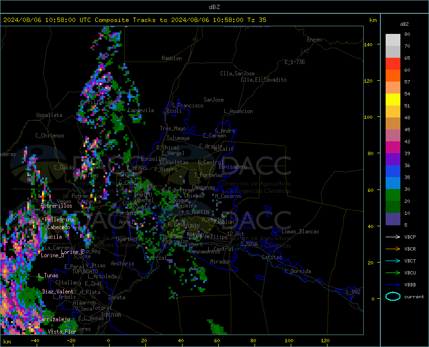The image size is (429, 347).
Task: Click the MENDOZA city label
Action: (x=127, y=175)
